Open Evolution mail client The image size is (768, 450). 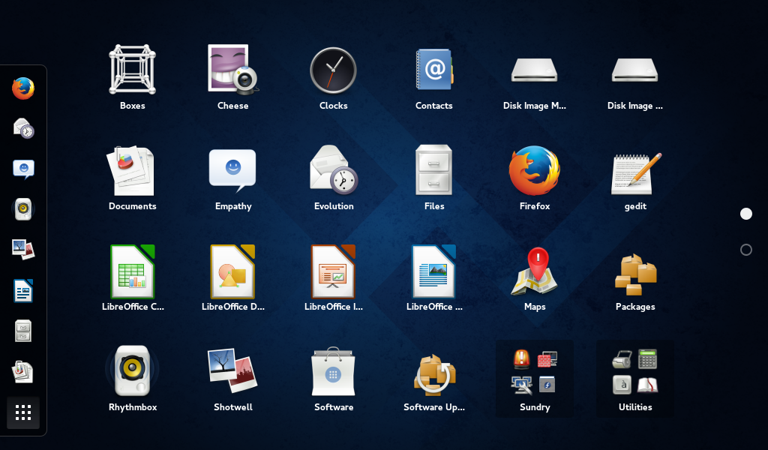point(333,170)
